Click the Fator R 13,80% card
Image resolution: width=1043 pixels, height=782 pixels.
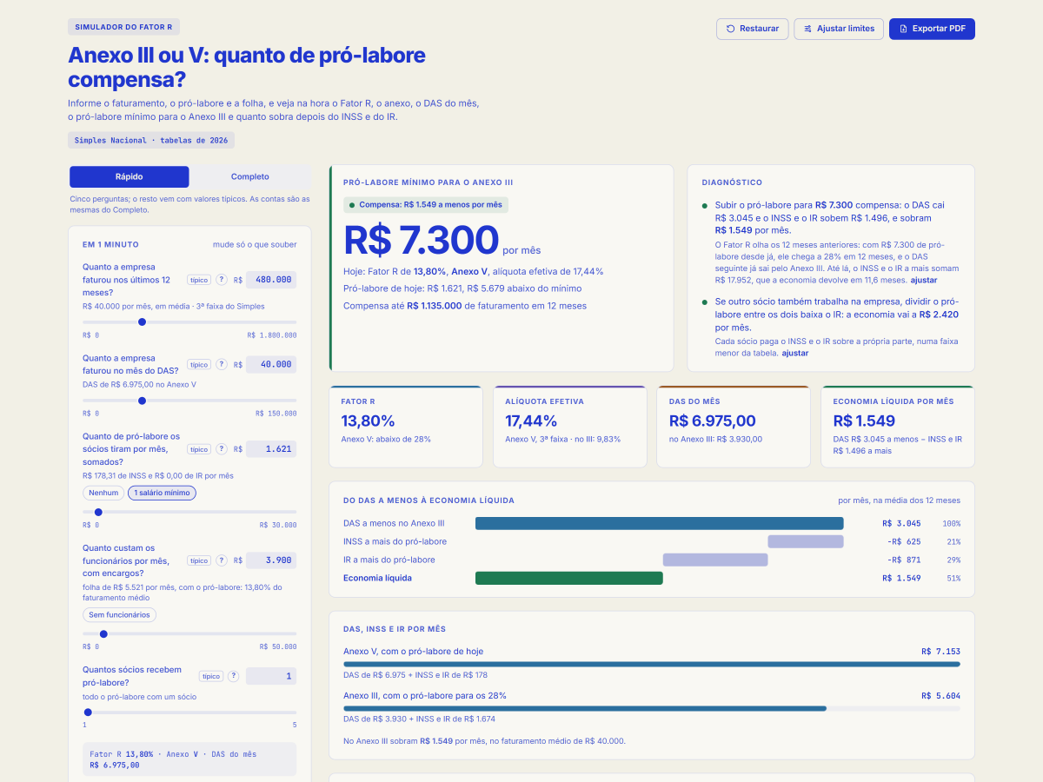(406, 427)
